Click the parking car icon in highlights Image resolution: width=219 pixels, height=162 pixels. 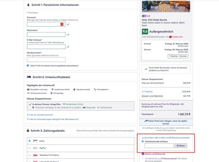point(28,89)
